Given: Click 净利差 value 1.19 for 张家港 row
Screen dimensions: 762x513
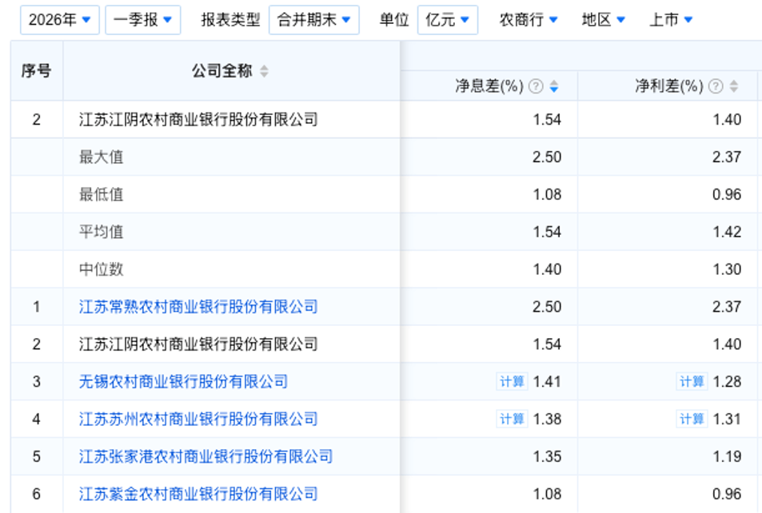Looking at the screenshot, I should (x=727, y=456).
